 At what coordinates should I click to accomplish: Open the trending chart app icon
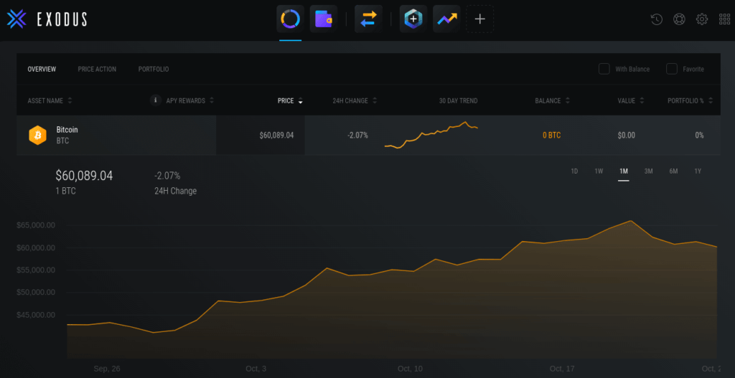pyautogui.click(x=446, y=19)
